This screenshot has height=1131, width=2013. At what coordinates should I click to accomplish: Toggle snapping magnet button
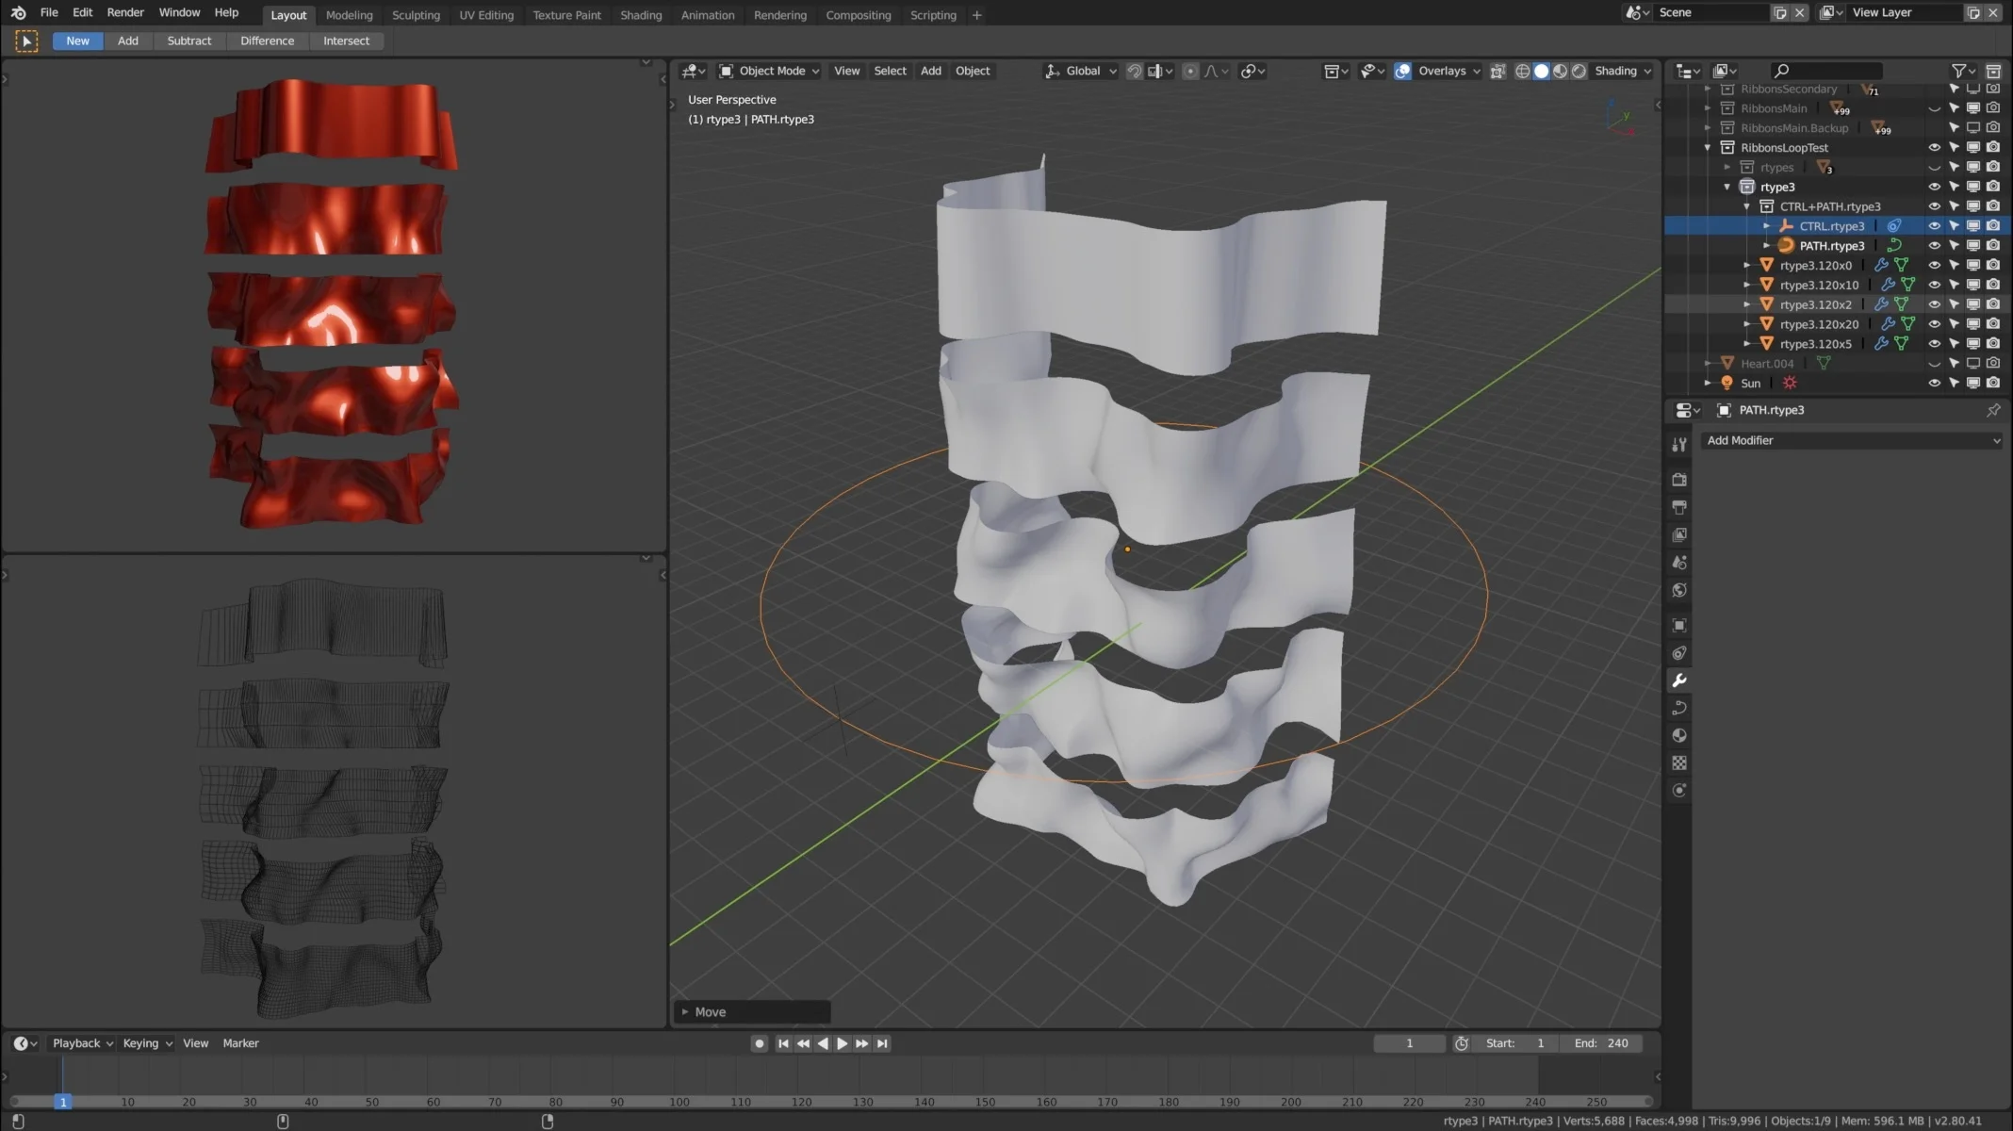[x=1134, y=71]
